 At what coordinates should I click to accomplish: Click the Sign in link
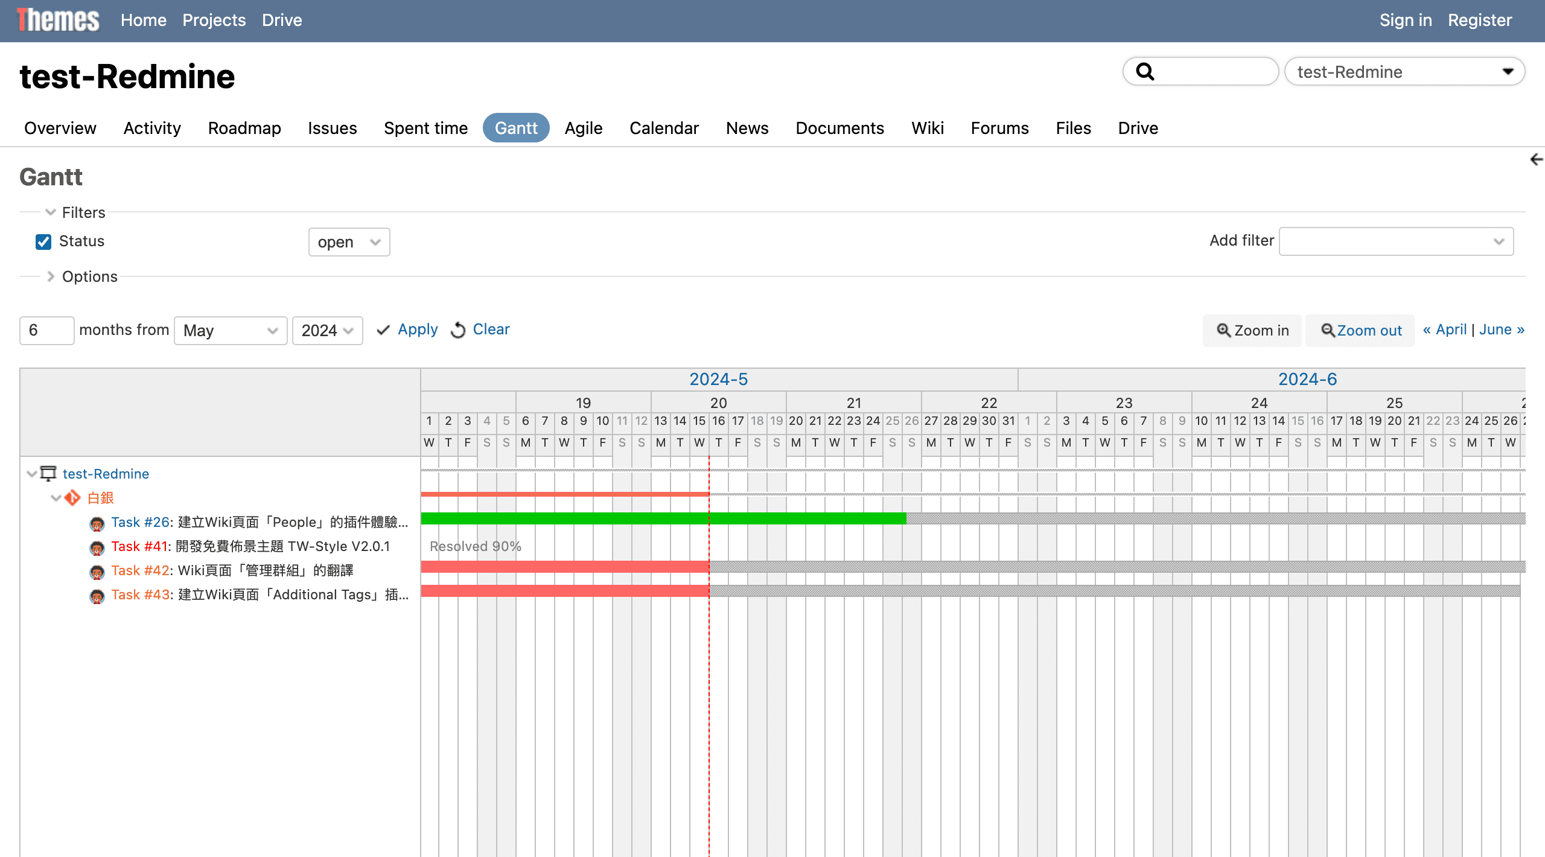pos(1405,21)
